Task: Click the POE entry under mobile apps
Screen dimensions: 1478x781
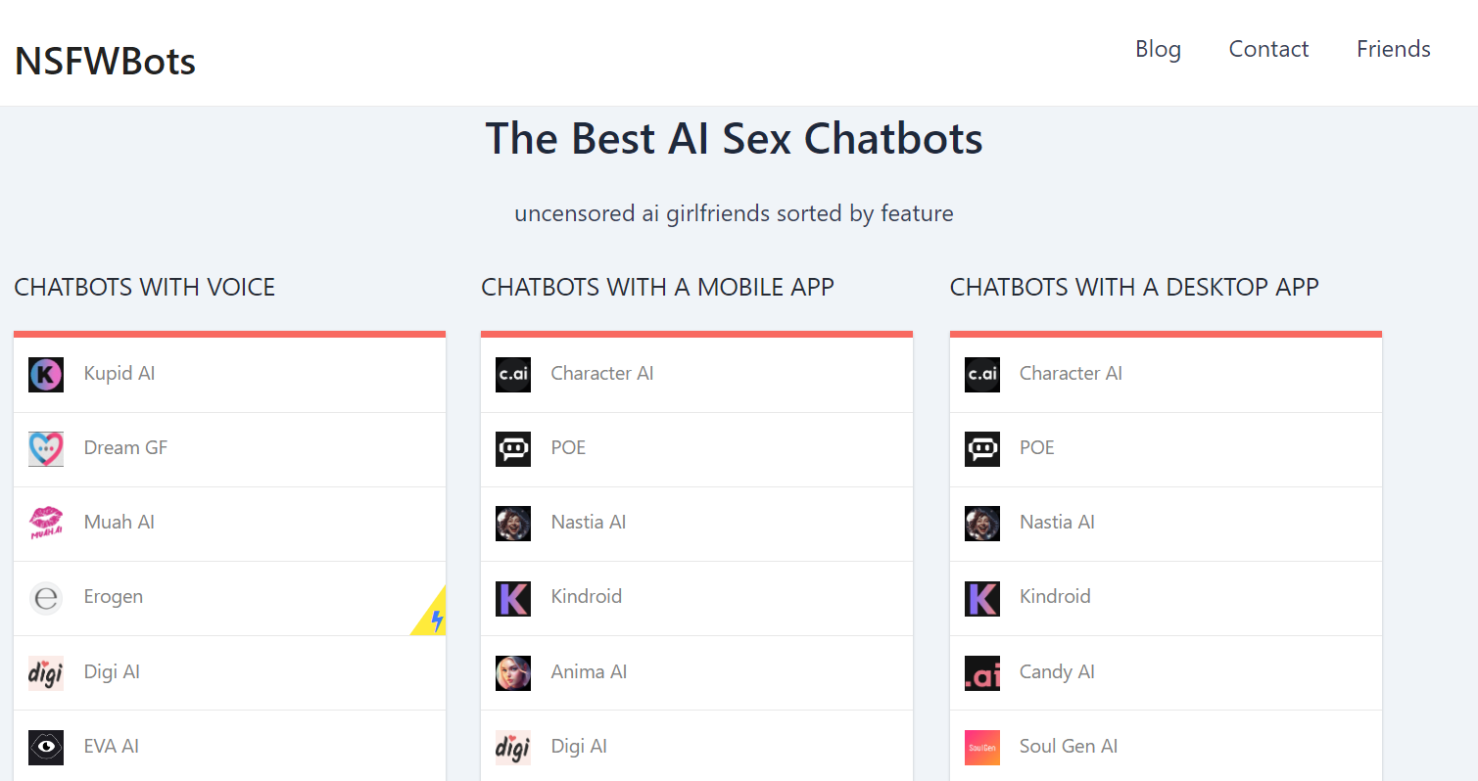Action: pos(568,448)
